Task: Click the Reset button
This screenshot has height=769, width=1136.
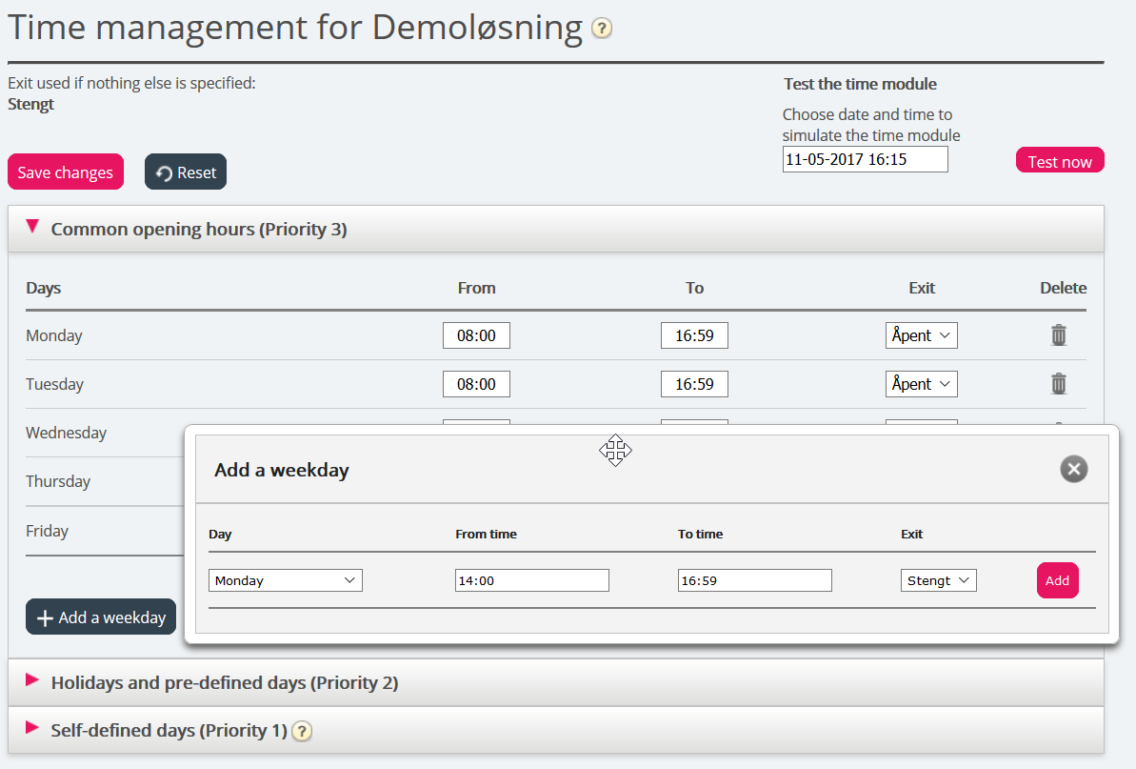Action: click(x=186, y=172)
